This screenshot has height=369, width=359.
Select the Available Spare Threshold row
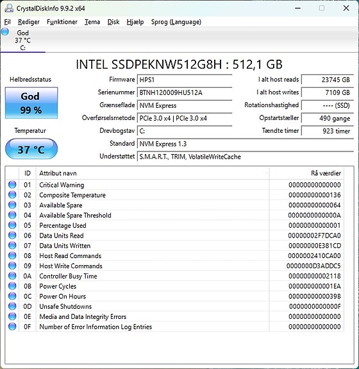pos(174,215)
